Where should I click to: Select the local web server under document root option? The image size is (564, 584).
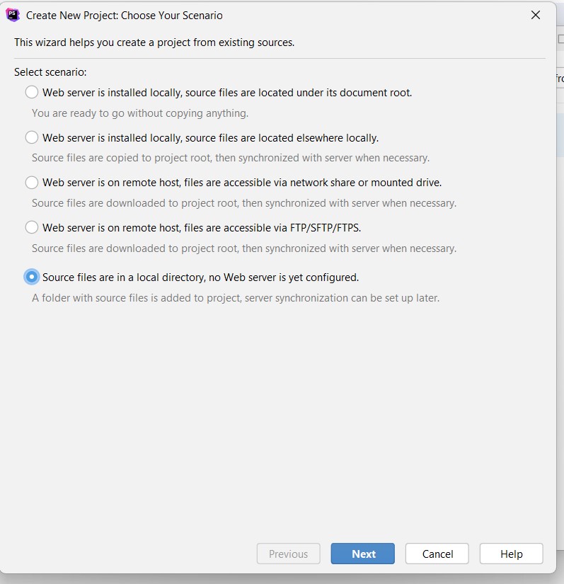click(32, 92)
